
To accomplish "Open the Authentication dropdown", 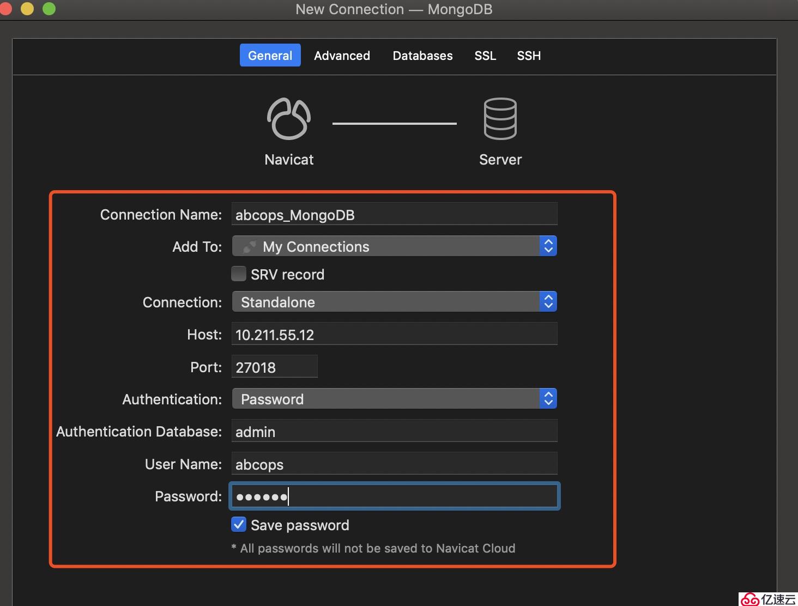I will coord(395,399).
